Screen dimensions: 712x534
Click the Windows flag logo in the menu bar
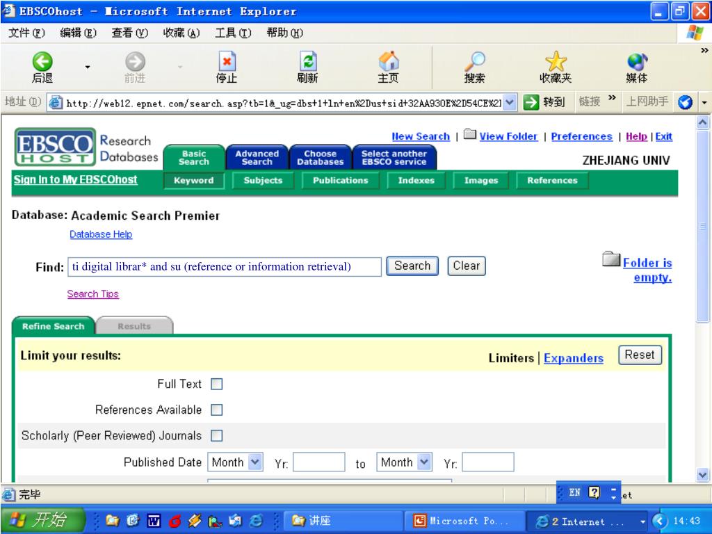pyautogui.click(x=695, y=33)
